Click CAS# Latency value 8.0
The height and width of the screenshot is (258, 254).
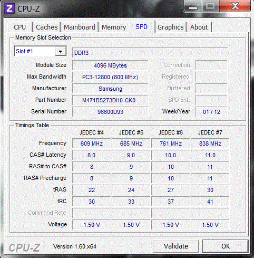(92, 155)
